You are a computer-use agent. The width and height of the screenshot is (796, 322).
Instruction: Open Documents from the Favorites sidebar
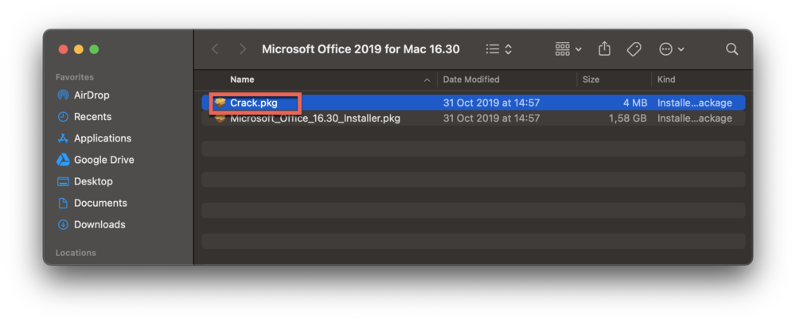tap(100, 204)
